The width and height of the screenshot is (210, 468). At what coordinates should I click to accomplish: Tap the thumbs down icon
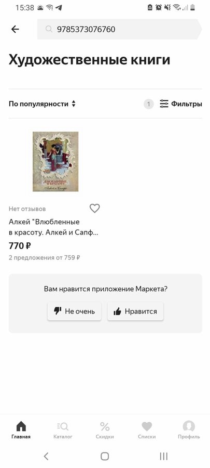click(58, 311)
